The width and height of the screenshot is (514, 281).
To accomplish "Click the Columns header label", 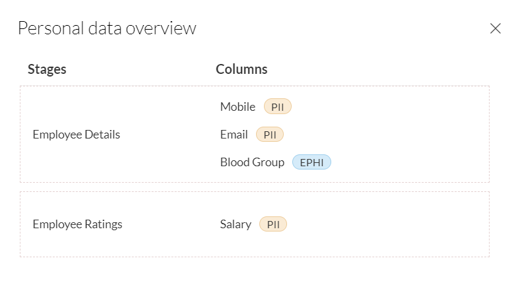I will coord(241,69).
